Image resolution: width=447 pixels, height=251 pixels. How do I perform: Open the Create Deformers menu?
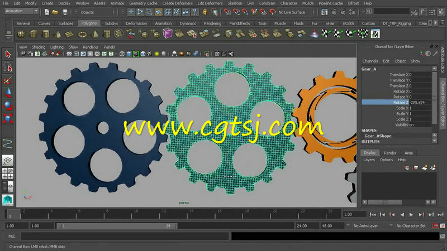[x=177, y=3]
